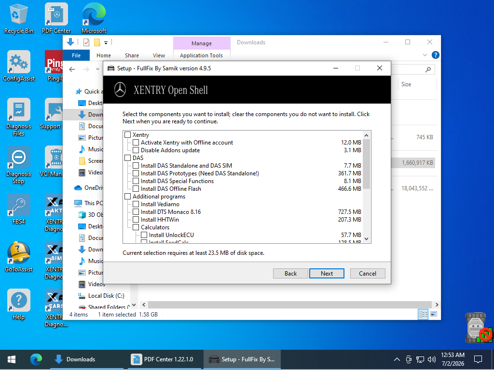Click component list scroll up arrow
The image size is (494, 370).
coord(367,135)
